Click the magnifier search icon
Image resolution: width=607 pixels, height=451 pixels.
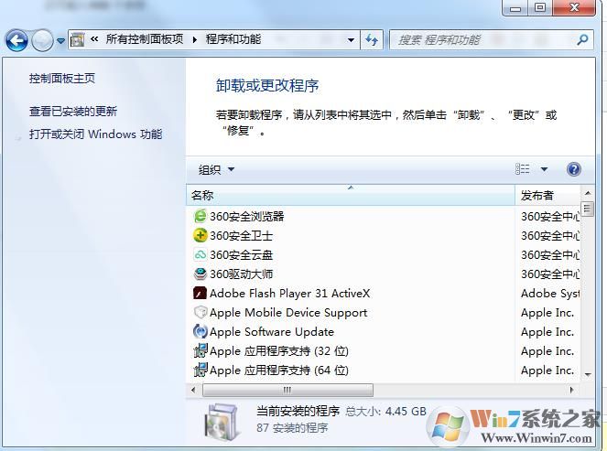(x=582, y=39)
